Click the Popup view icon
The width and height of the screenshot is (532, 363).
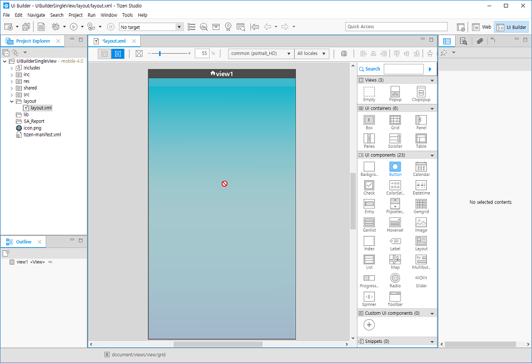click(395, 92)
